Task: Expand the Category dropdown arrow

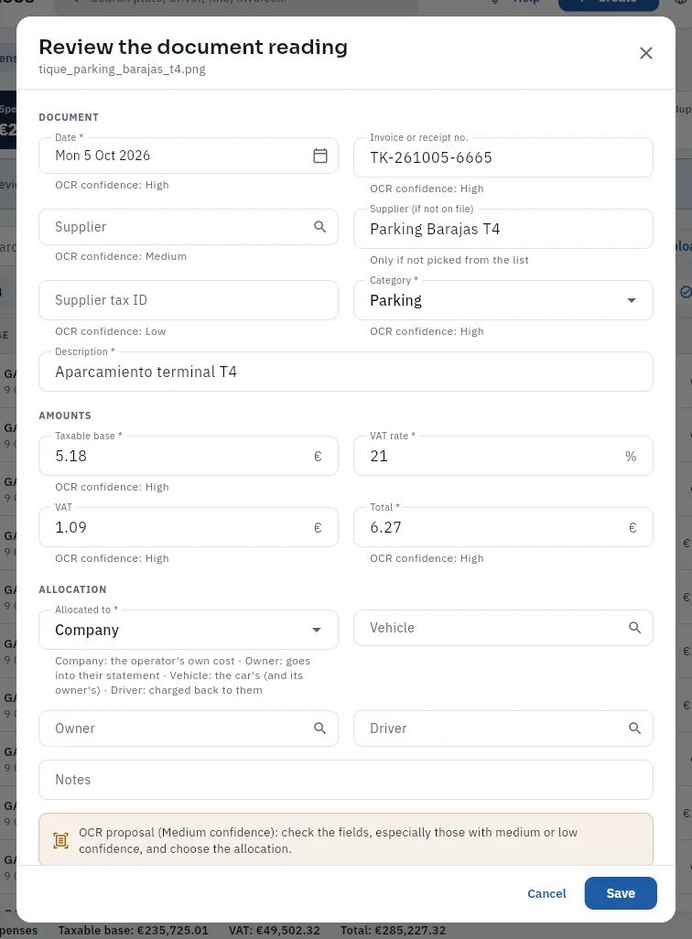Action: tap(631, 300)
